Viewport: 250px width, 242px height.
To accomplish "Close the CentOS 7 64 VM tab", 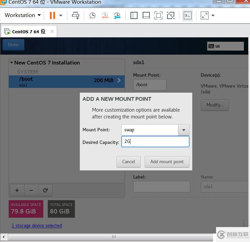I will 52,31.
